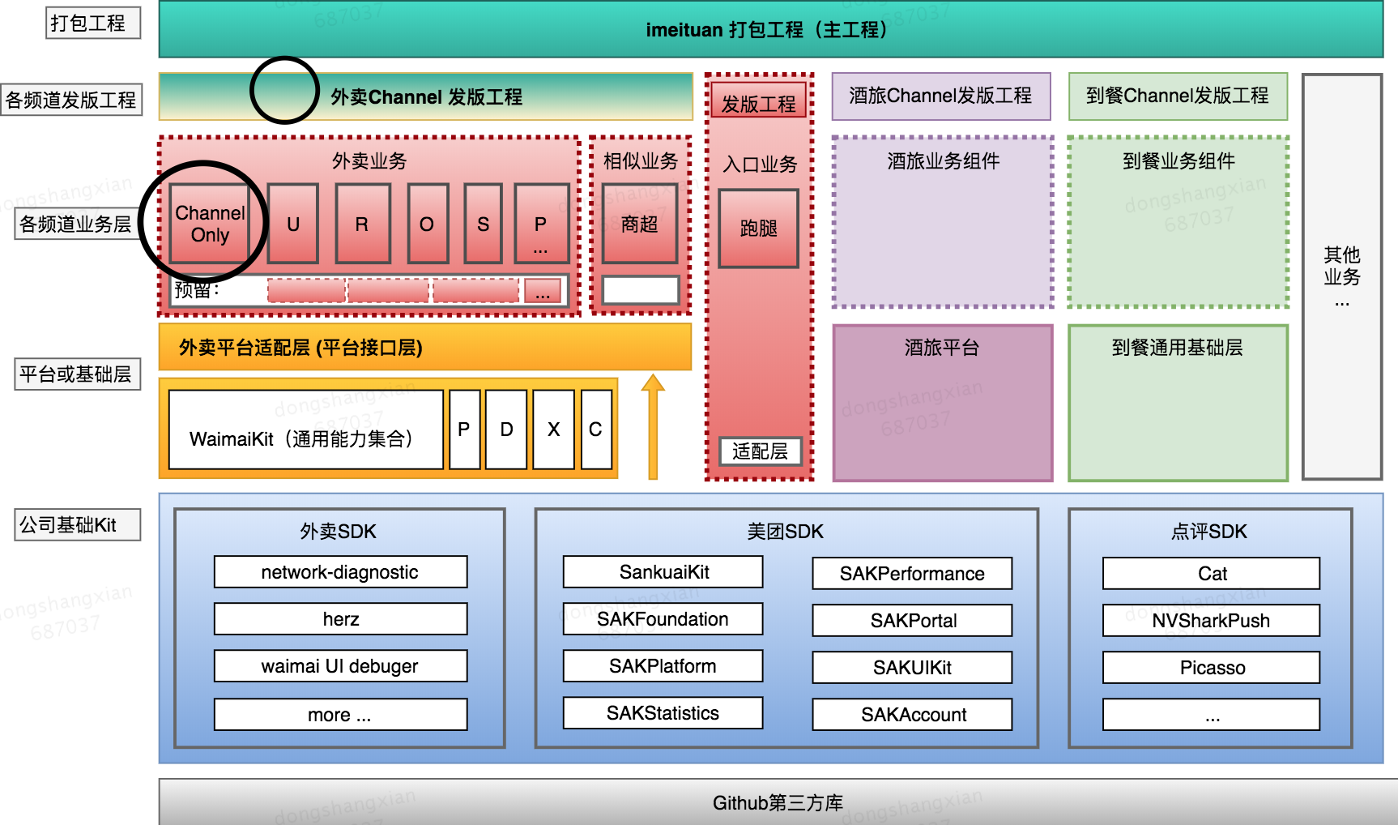Click the Picasso library block
1398x825 pixels.
tap(1210, 667)
